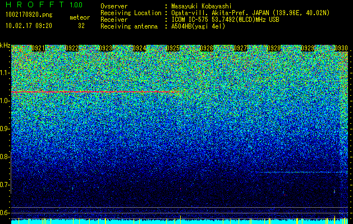Click the 0925 time marker
353x224 pixels.
[173, 48]
